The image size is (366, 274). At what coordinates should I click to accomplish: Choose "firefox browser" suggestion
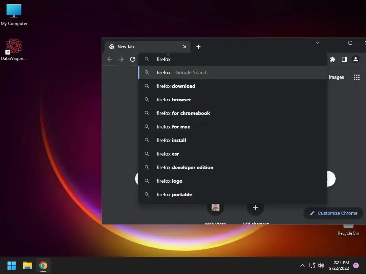pyautogui.click(x=233, y=100)
